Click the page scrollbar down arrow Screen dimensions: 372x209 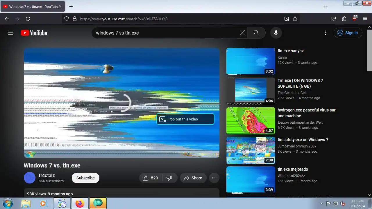click(369, 195)
